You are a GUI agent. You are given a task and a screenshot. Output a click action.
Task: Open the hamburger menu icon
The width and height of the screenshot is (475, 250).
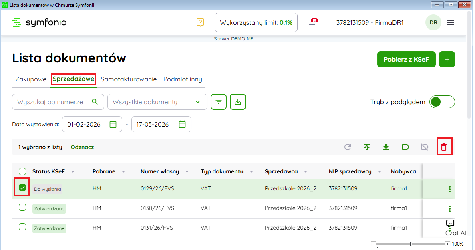pos(450,22)
